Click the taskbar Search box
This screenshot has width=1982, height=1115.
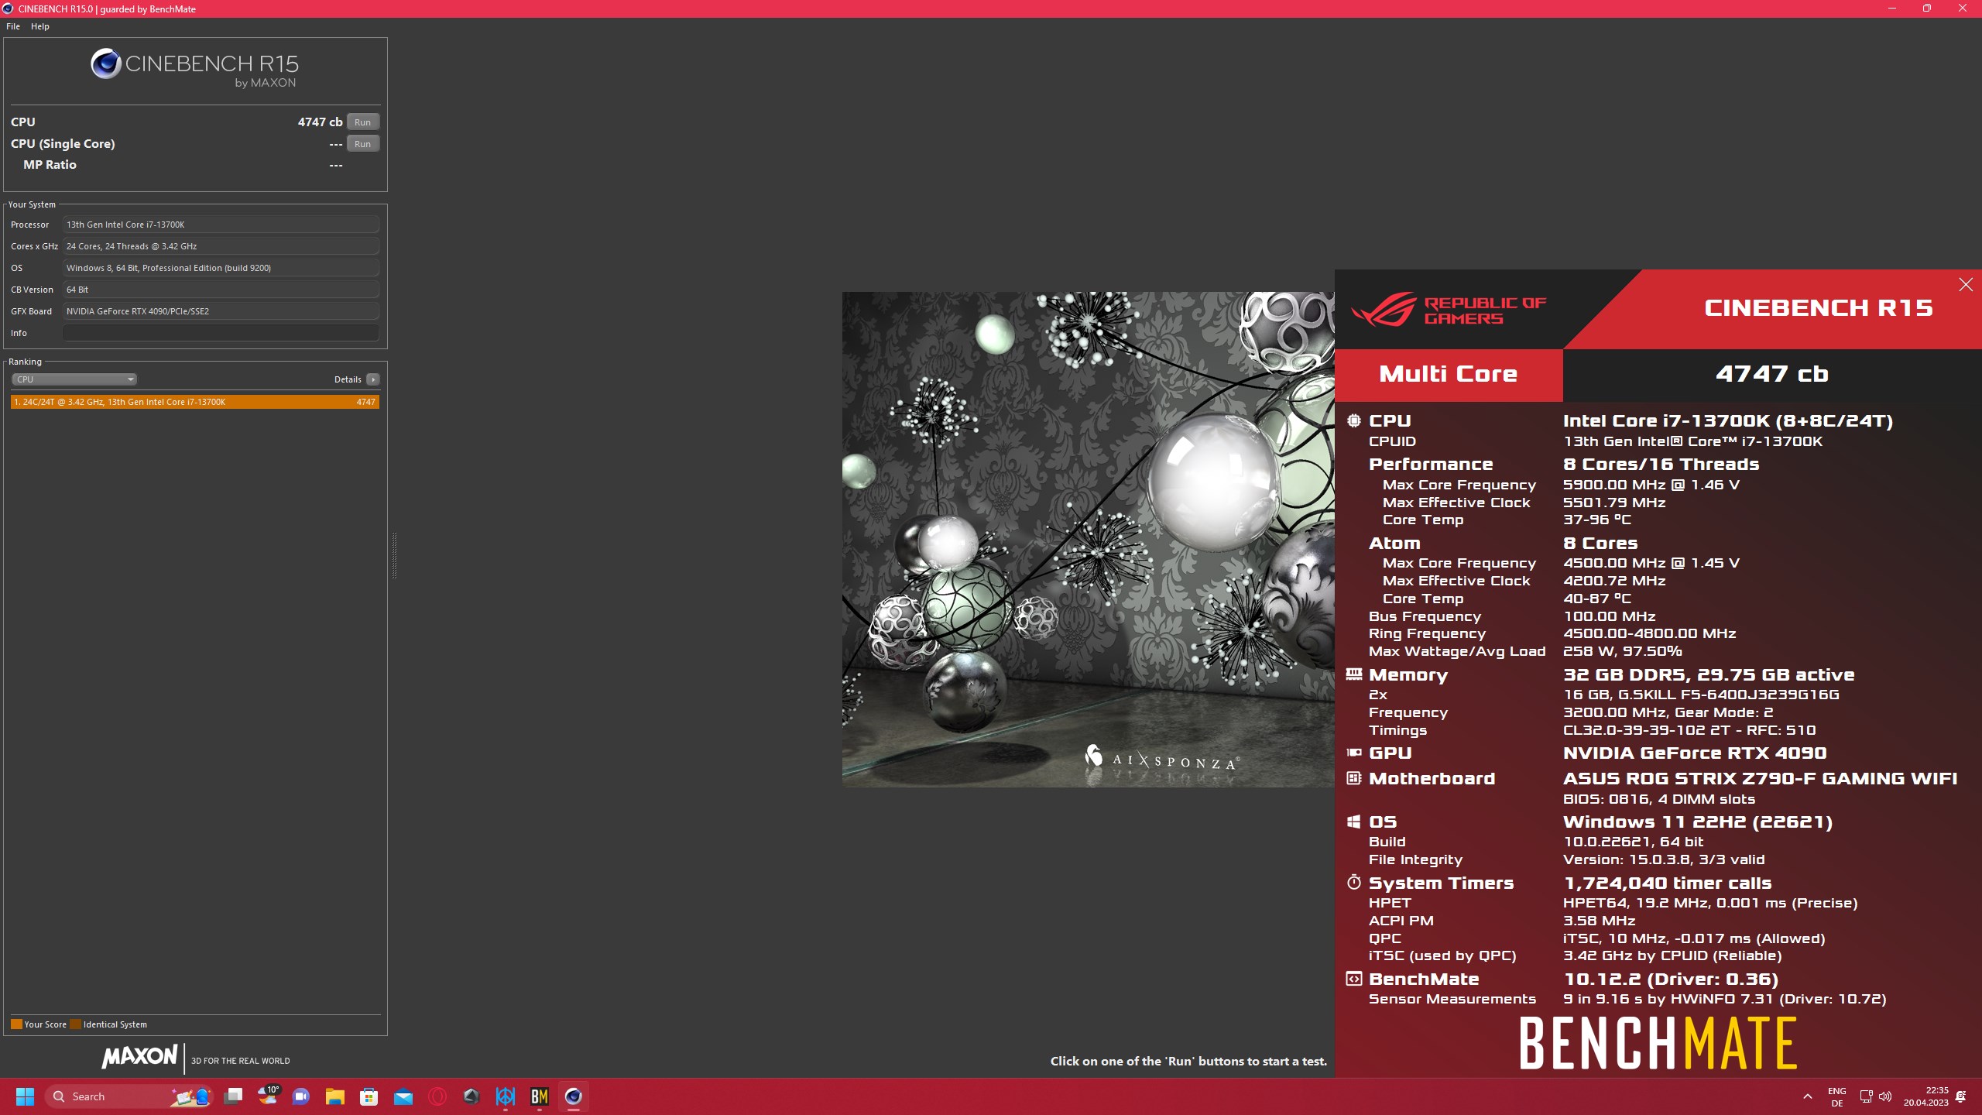tap(128, 1096)
